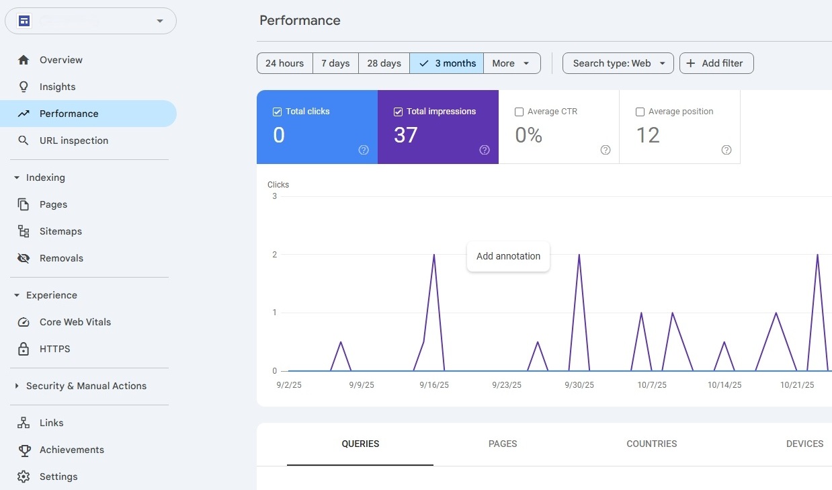
Task: Uncheck the Total clicks checkbox
Action: coord(277,112)
